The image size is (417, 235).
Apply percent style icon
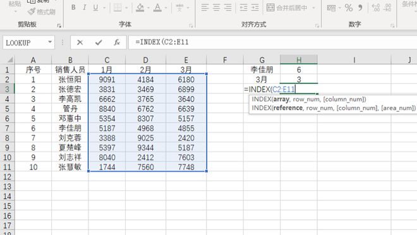tap(348, 8)
